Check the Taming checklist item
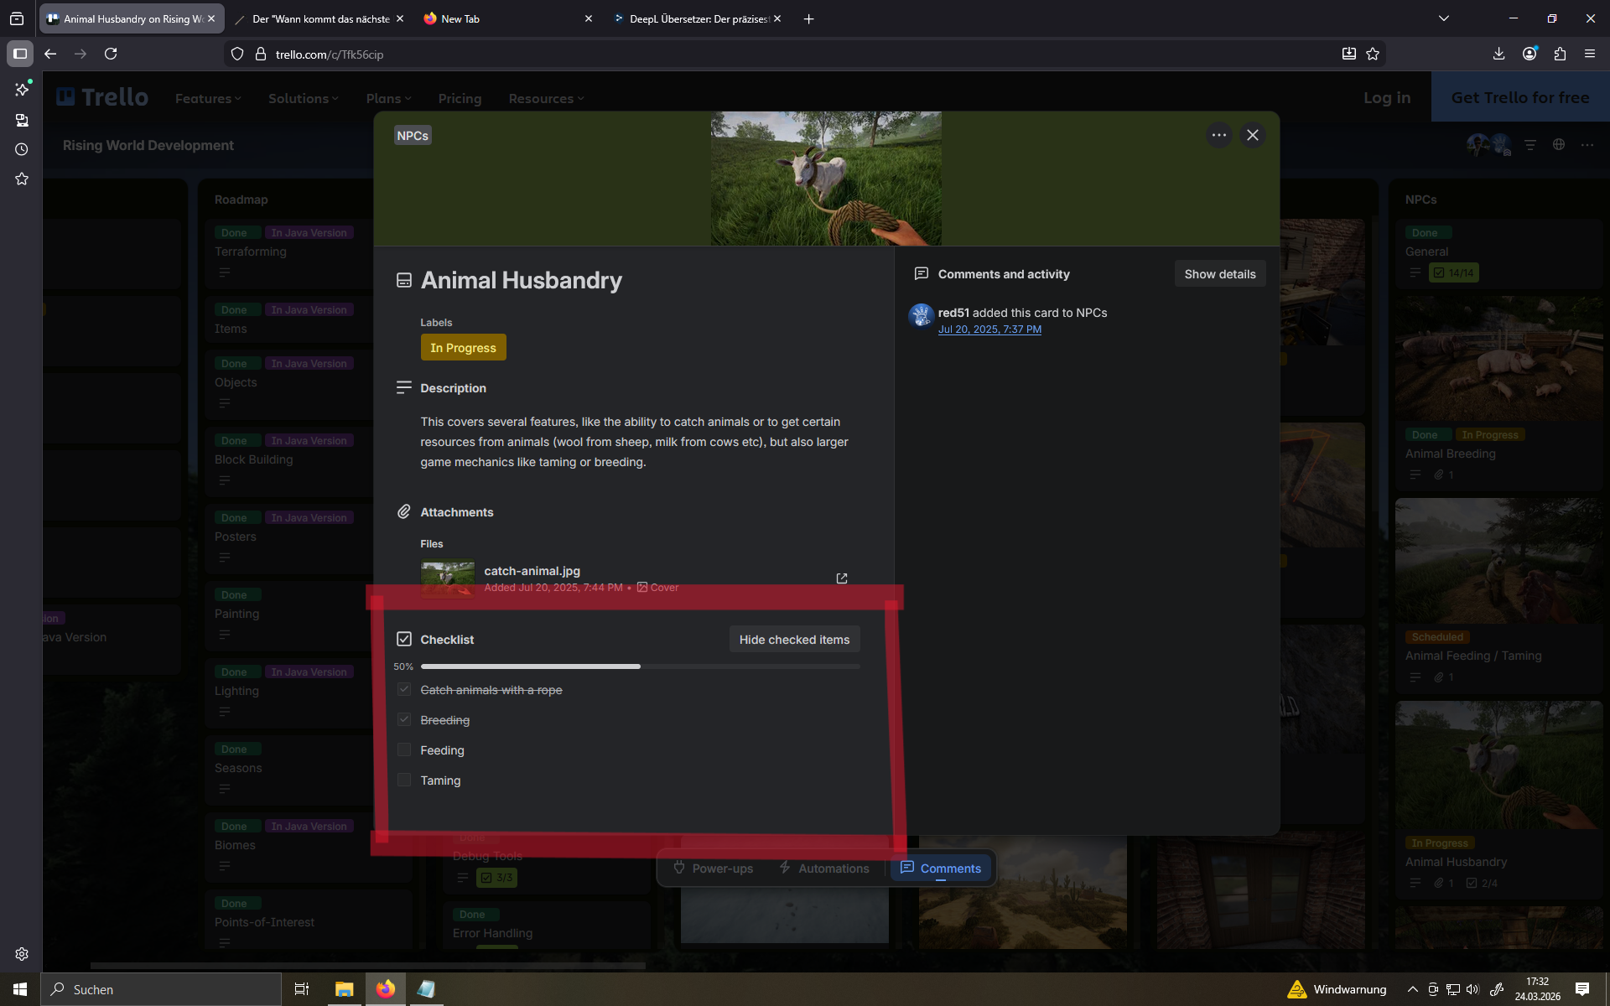The image size is (1610, 1006). tap(404, 780)
